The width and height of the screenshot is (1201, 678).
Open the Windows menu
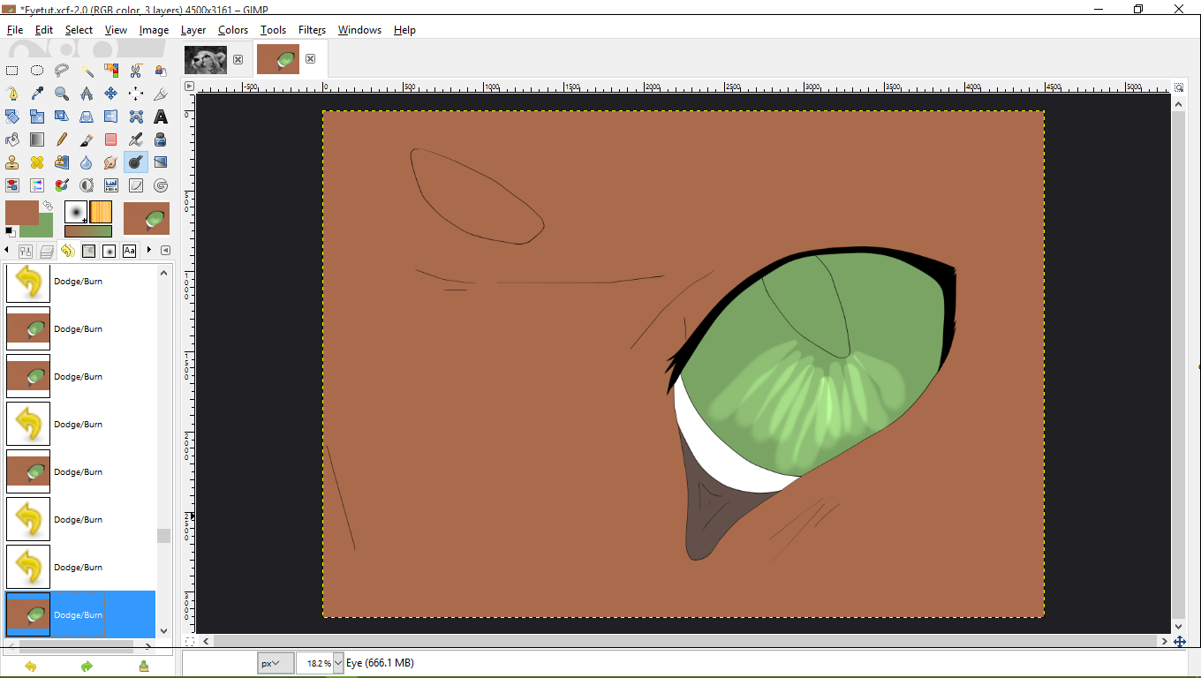coord(359,30)
